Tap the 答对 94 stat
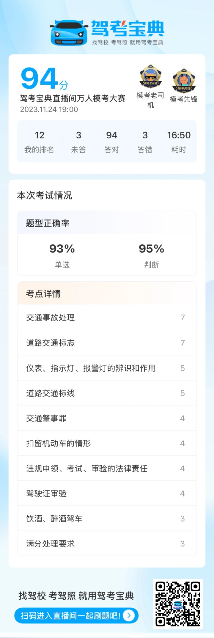This screenshot has height=638, width=214. click(x=112, y=142)
